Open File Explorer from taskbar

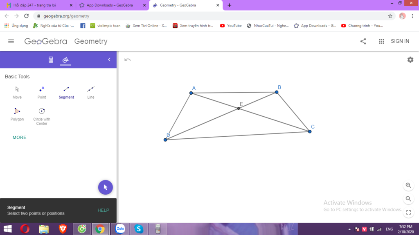point(44,229)
